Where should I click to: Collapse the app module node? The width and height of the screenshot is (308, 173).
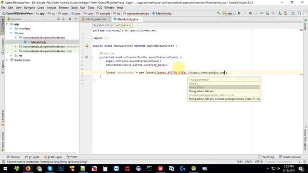click(7, 24)
